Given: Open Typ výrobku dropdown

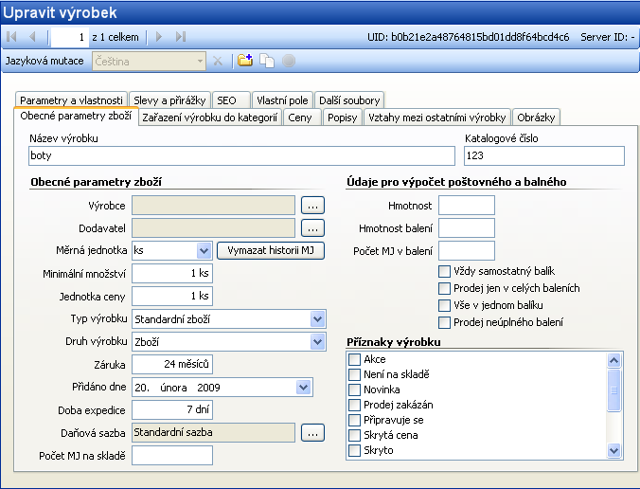Looking at the screenshot, I should [317, 319].
